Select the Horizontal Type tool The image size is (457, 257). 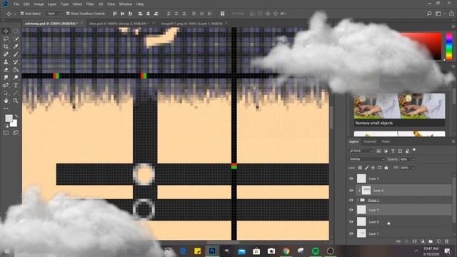(16, 86)
